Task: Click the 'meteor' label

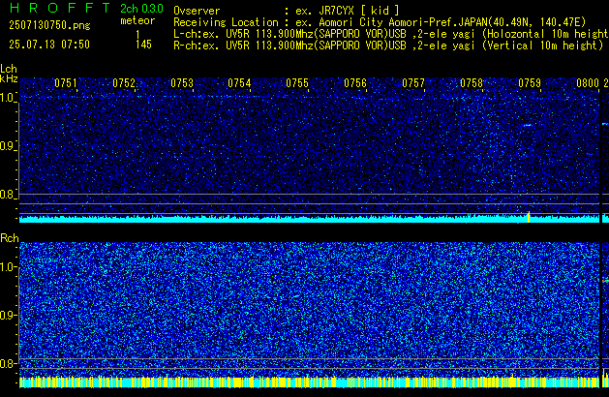Action: [x=137, y=20]
